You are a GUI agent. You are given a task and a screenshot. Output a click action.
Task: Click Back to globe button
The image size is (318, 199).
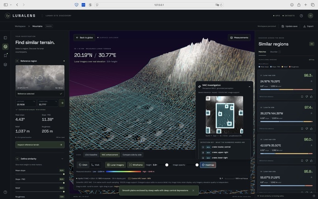click(x=84, y=38)
